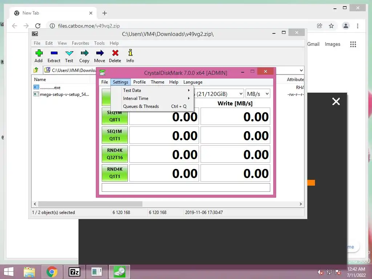372x279 pixels.
Task: Switch to Chrome in the taskbar
Action: coord(52,272)
